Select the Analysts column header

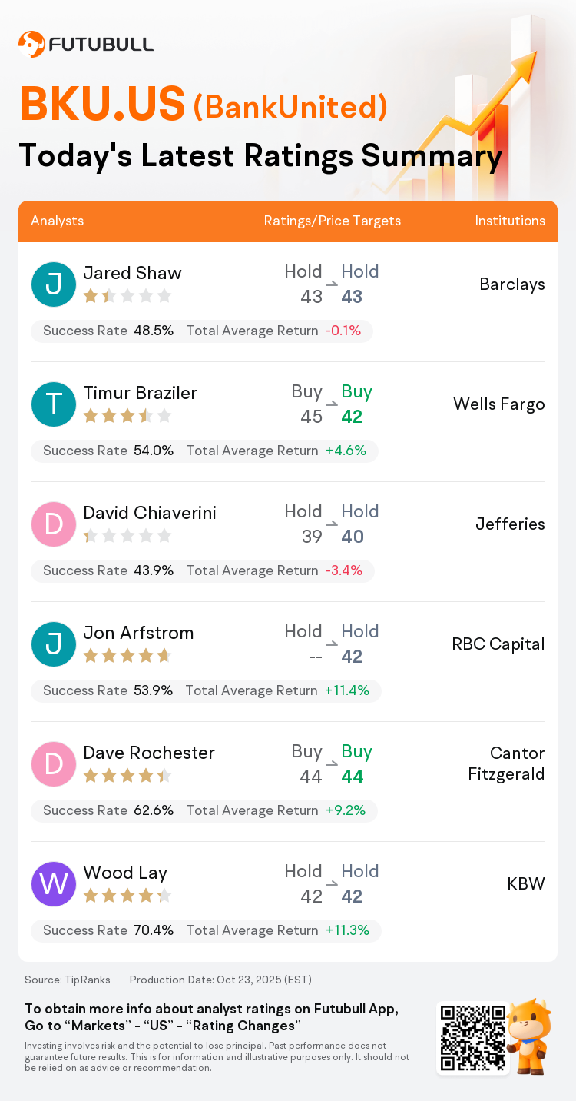click(x=58, y=221)
